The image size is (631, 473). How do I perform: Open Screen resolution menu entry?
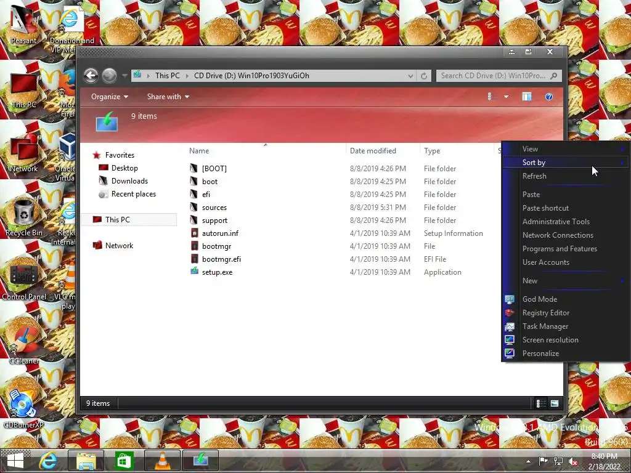(566, 340)
